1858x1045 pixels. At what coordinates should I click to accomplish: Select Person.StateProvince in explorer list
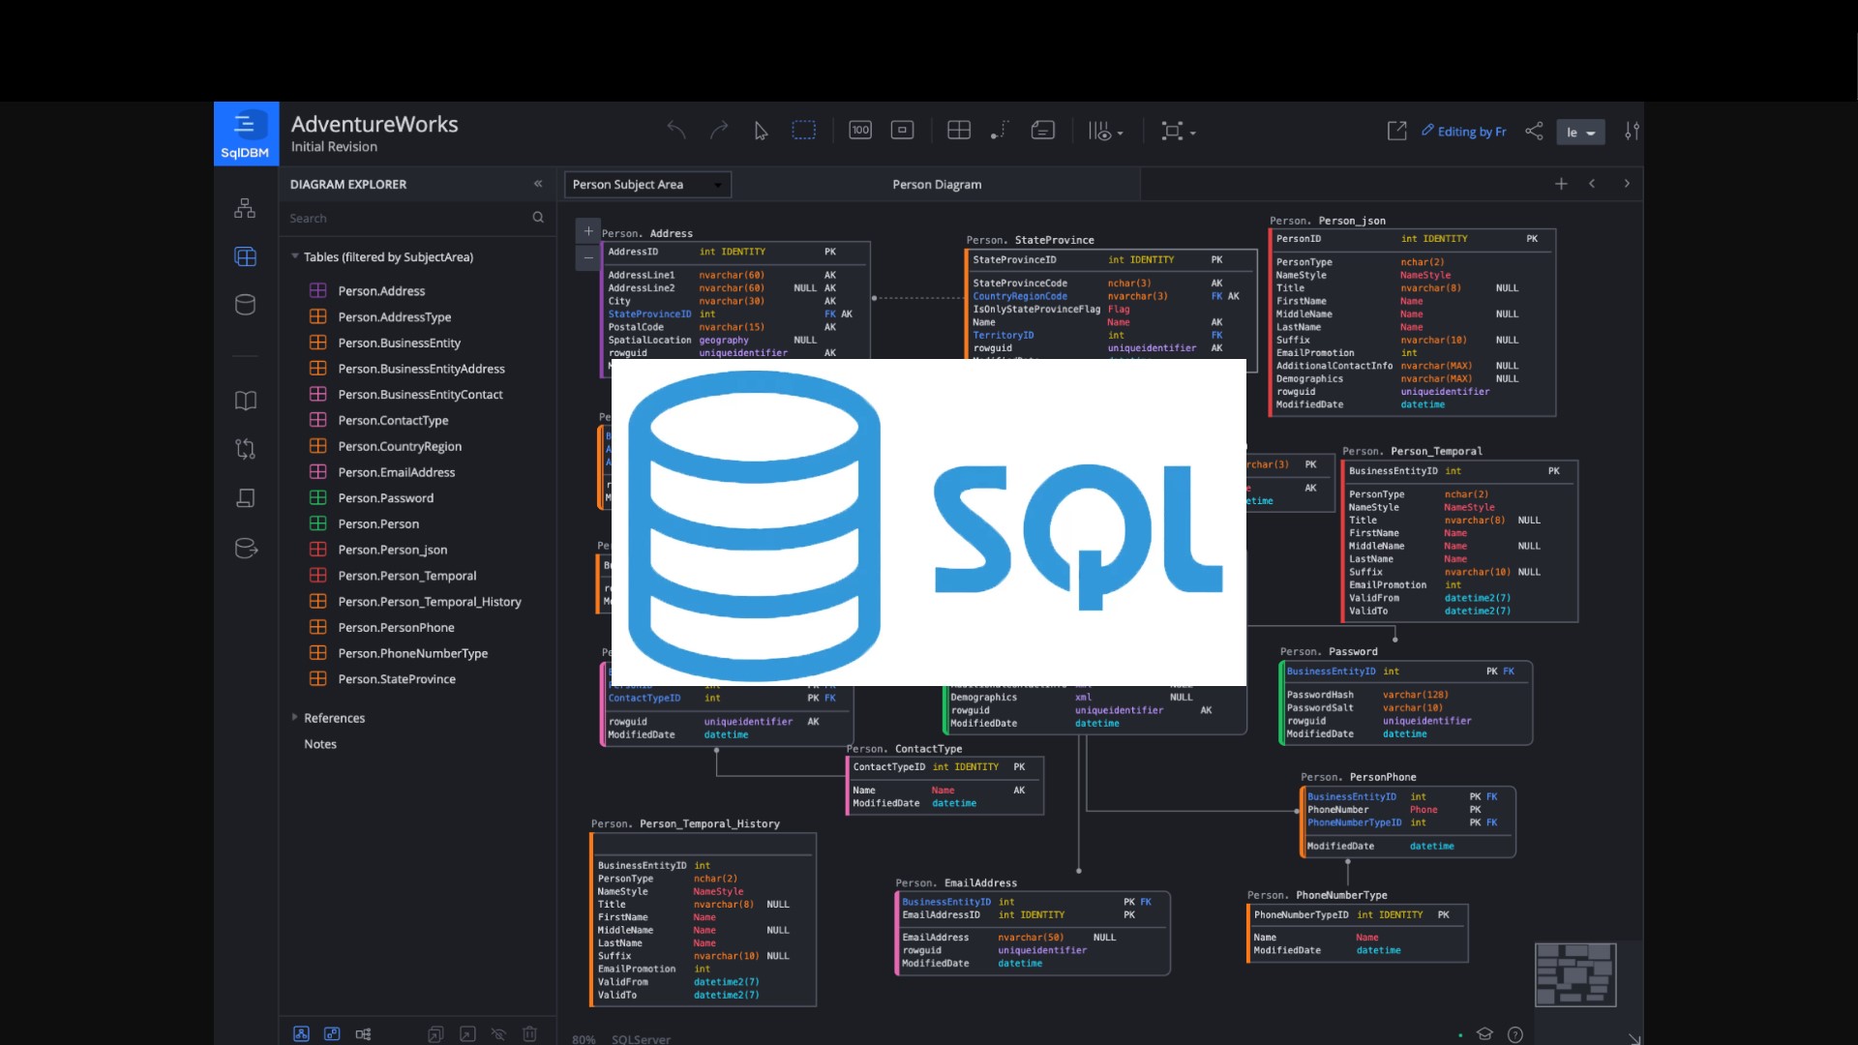[397, 679]
